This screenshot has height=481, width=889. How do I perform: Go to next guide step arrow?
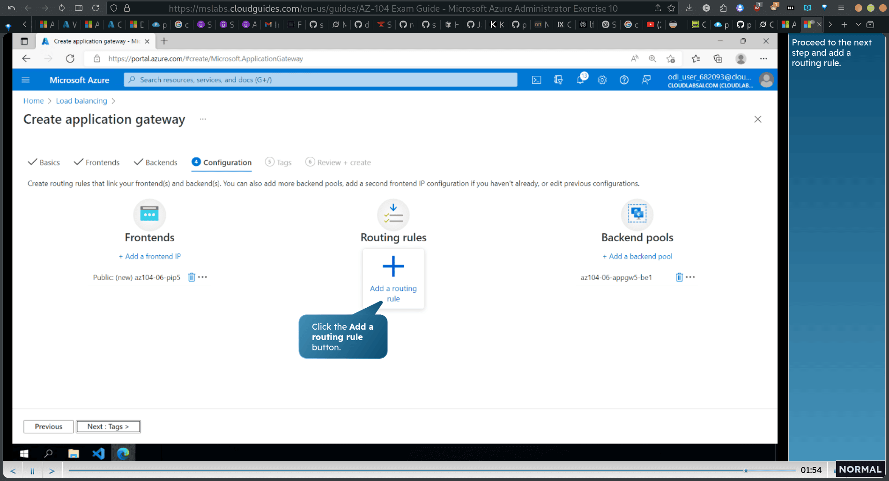point(52,471)
